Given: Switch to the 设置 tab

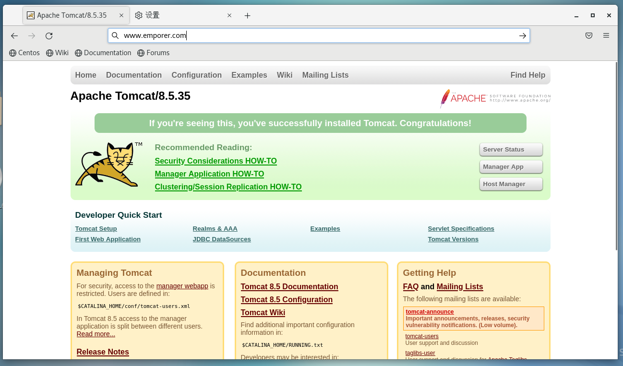Looking at the screenshot, I should point(183,15).
